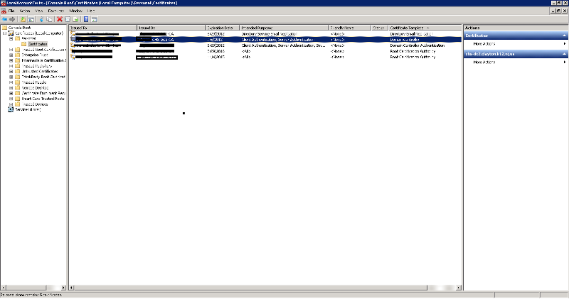Expand the Smart Card Trusted Roots node
Image resolution: width=569 pixels, height=299 pixels.
tap(11, 99)
